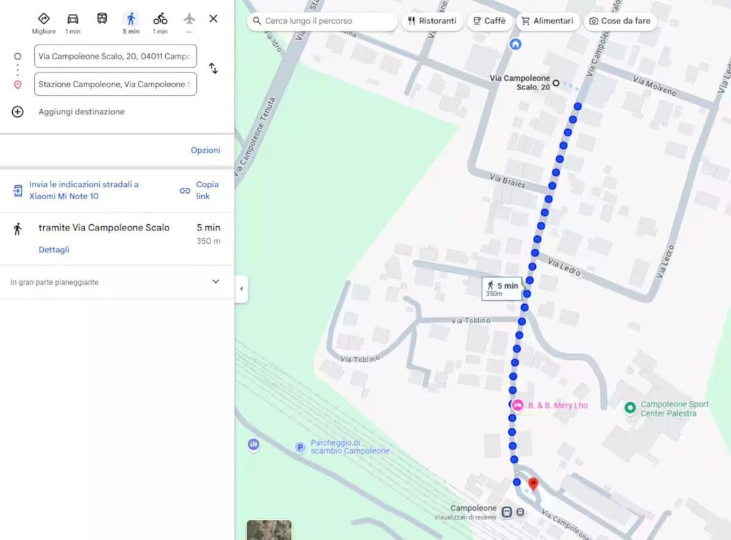The height and width of the screenshot is (540, 731).
Task: Click the Parcheggio di scambio Campoleone marker
Action: click(x=300, y=447)
